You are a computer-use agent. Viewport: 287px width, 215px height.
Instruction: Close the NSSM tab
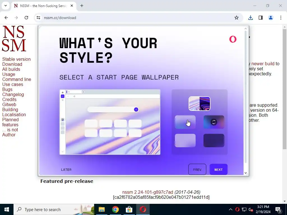click(x=72, y=6)
